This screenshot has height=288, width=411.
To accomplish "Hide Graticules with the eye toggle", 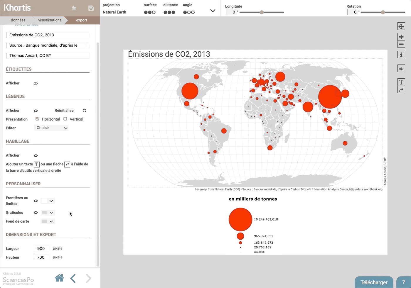I will 36,213.
